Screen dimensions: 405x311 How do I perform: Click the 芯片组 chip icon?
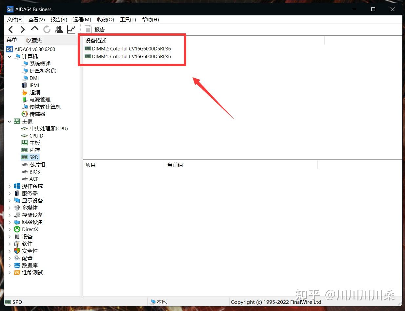[25, 164]
